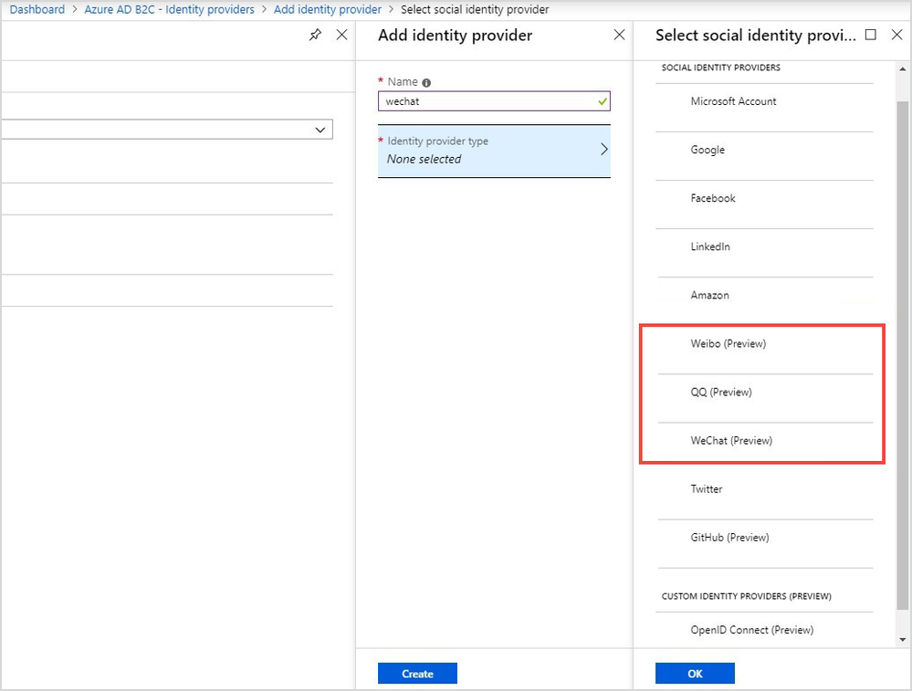Click the provider list scrollbar thumb

903,355
